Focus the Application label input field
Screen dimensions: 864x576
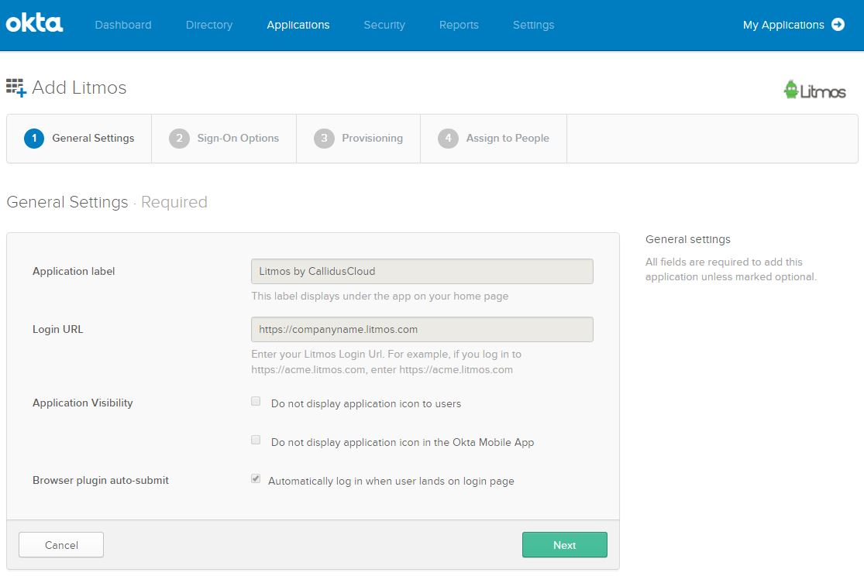(422, 272)
